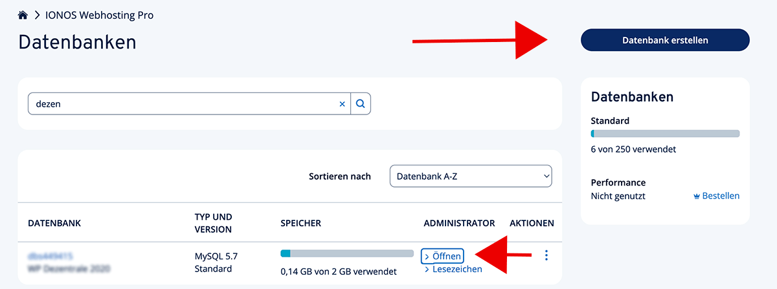
Task: Click the breadcrumb chevron separator
Action: tap(38, 15)
